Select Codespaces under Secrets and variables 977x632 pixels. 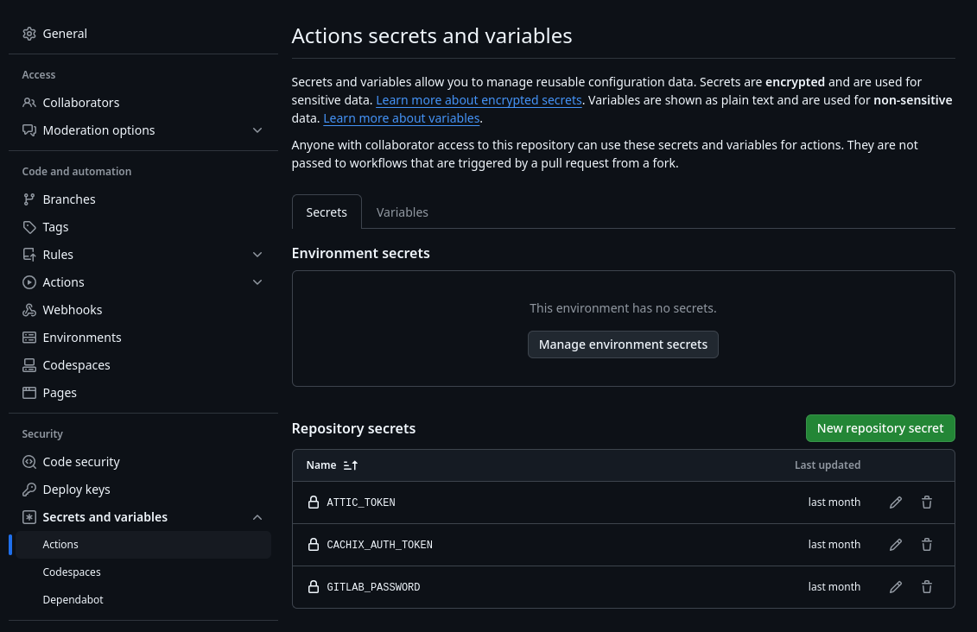coord(72,572)
